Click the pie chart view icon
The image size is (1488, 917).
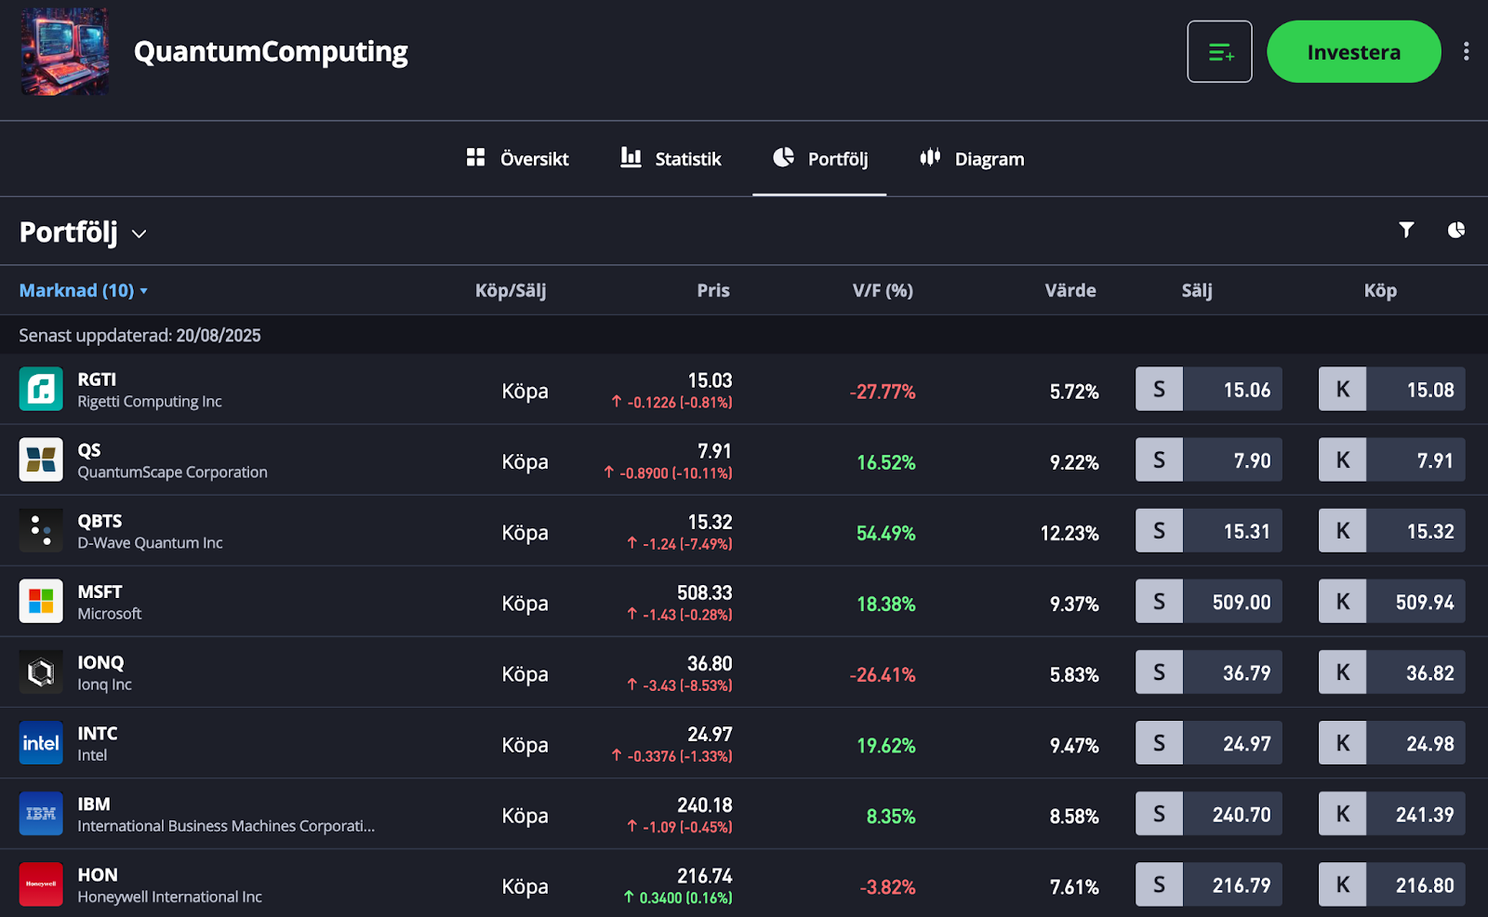click(1455, 230)
